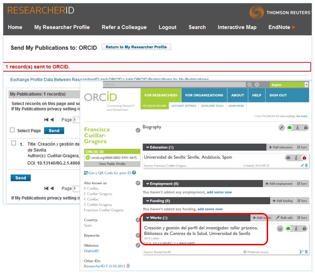This screenshot has width=315, height=273.
Task: Set Biography visibility to public (green people icon)
Action: click(x=290, y=128)
